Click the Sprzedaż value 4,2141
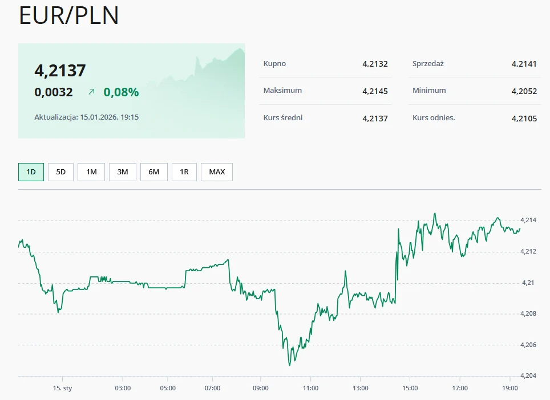The image size is (550, 400). tap(525, 63)
